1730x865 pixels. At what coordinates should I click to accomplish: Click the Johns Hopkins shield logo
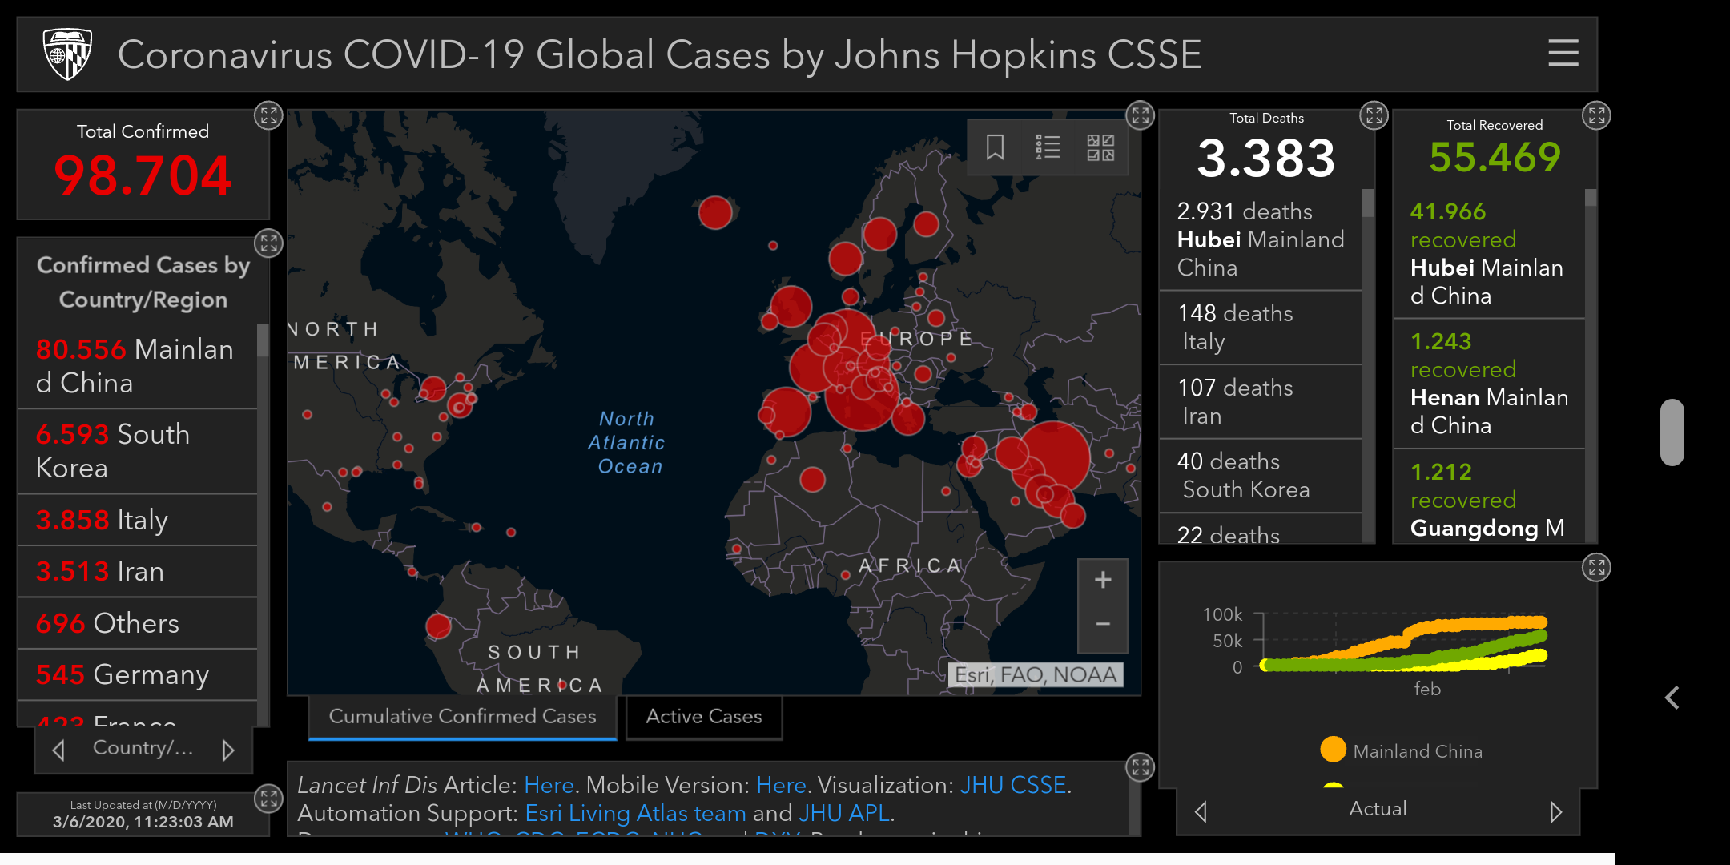(x=67, y=54)
